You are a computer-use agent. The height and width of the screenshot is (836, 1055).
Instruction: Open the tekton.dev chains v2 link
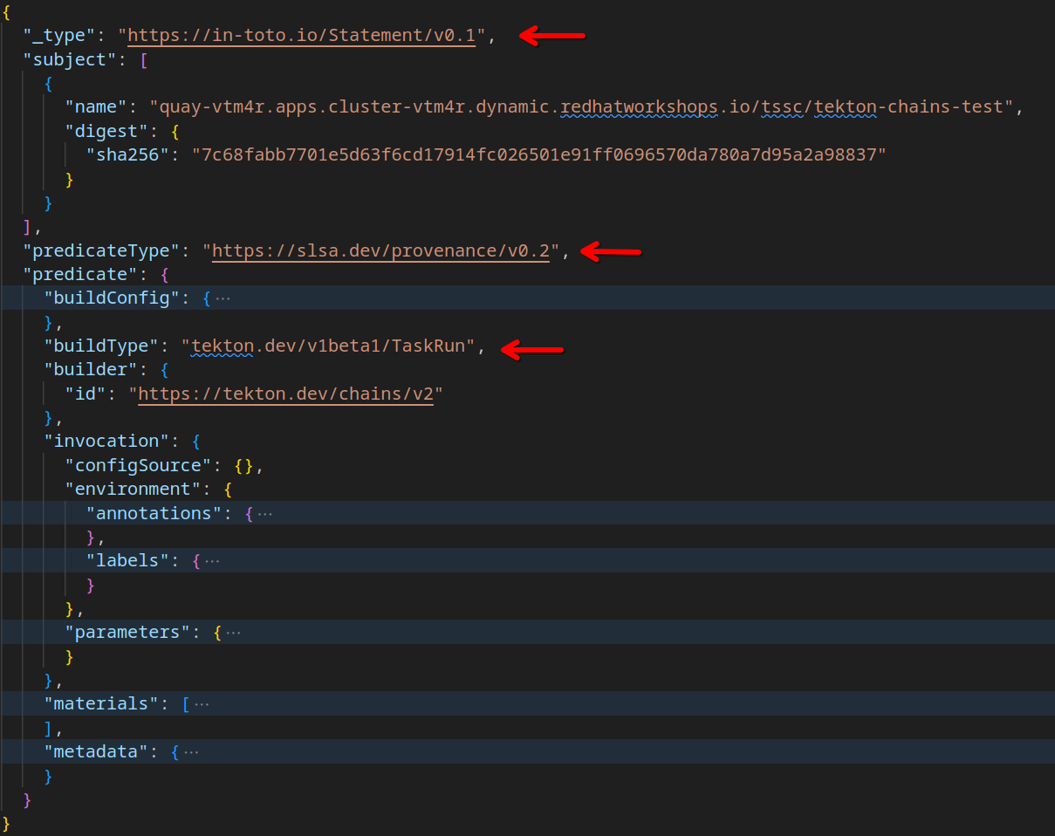tap(285, 394)
